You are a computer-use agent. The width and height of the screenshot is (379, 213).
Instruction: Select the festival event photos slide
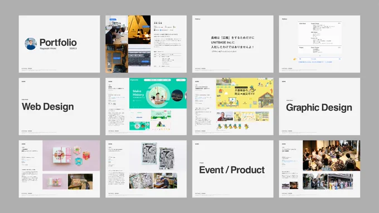coord(319,169)
